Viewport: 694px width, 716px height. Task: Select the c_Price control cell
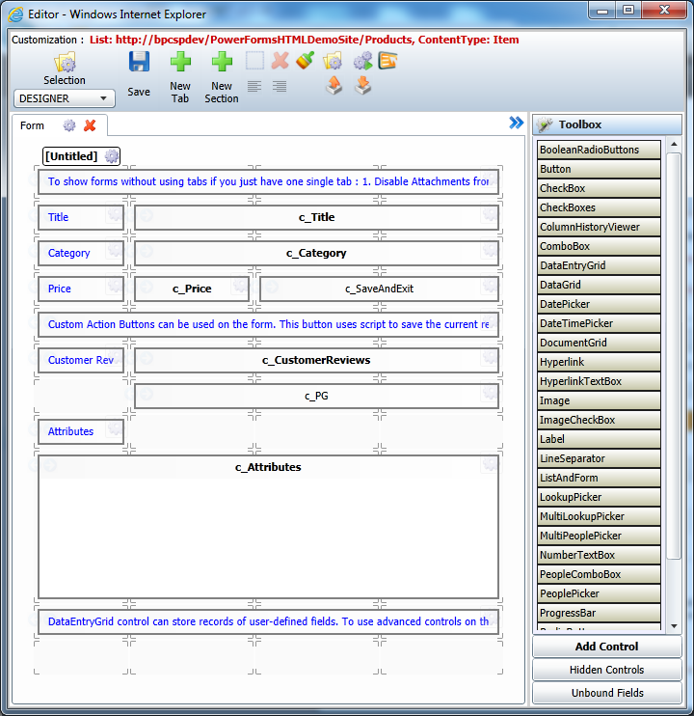pos(192,289)
